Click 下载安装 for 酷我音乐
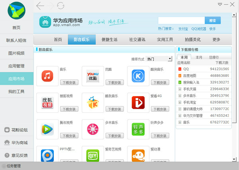This screenshot has height=170, width=239. [x=115, y=109]
